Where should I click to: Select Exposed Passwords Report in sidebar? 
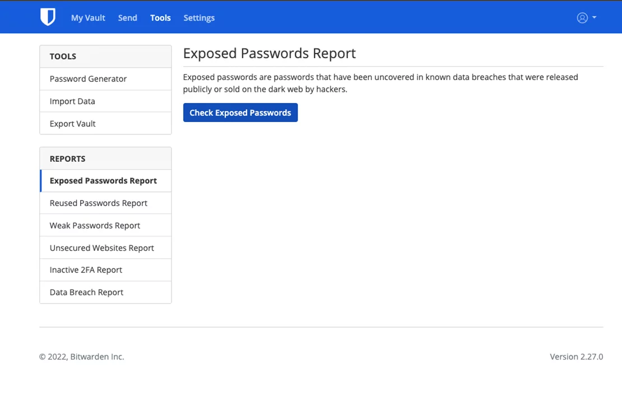(x=105, y=180)
